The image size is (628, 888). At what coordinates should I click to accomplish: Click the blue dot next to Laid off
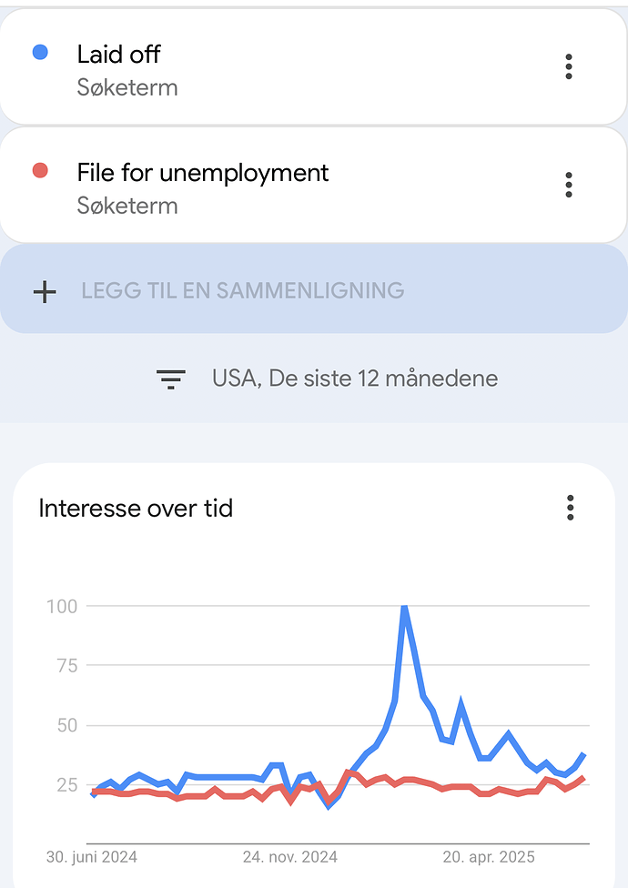click(x=40, y=52)
